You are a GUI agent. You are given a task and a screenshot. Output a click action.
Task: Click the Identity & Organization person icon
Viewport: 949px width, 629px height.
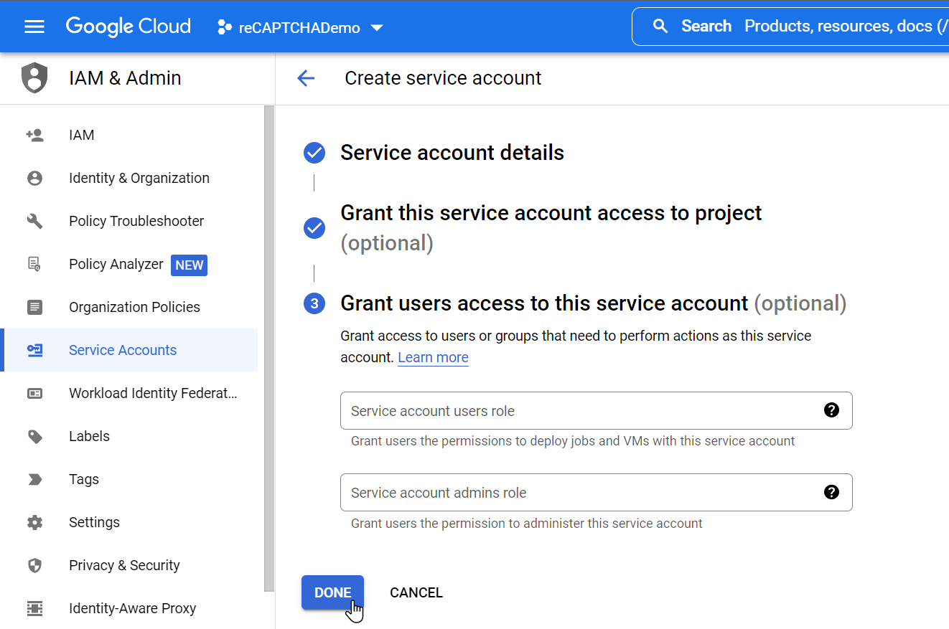pyautogui.click(x=34, y=178)
